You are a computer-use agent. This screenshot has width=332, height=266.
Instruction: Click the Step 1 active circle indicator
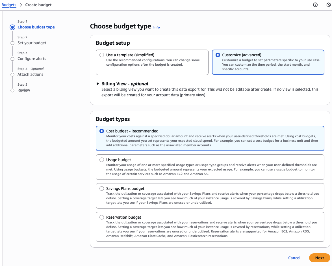12,27
